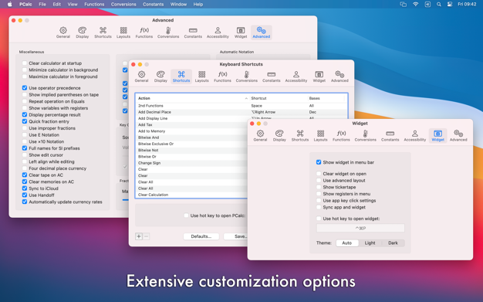Open Shortcuts pane in Widget window
This screenshot has width=483, height=302.
coord(300,136)
